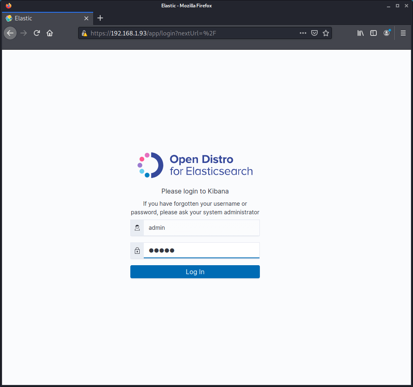Focus the password input field
The width and height of the screenshot is (413, 387).
point(202,250)
